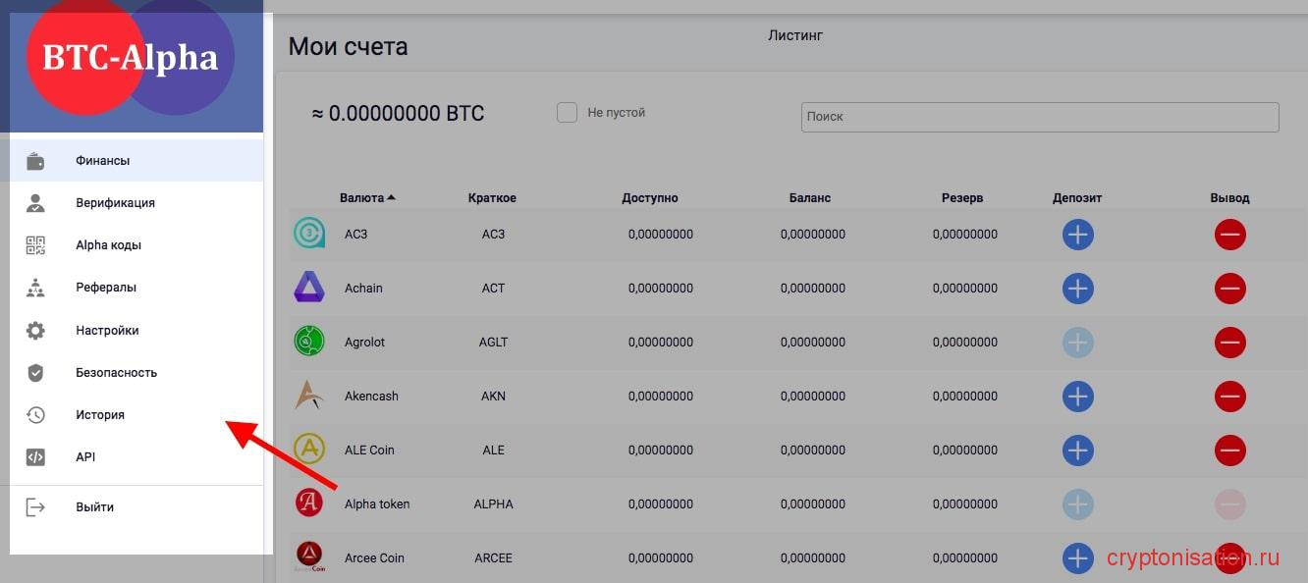Click the "Листинг" link at top
Viewport: 1308px width, 583px height.
coord(795,35)
